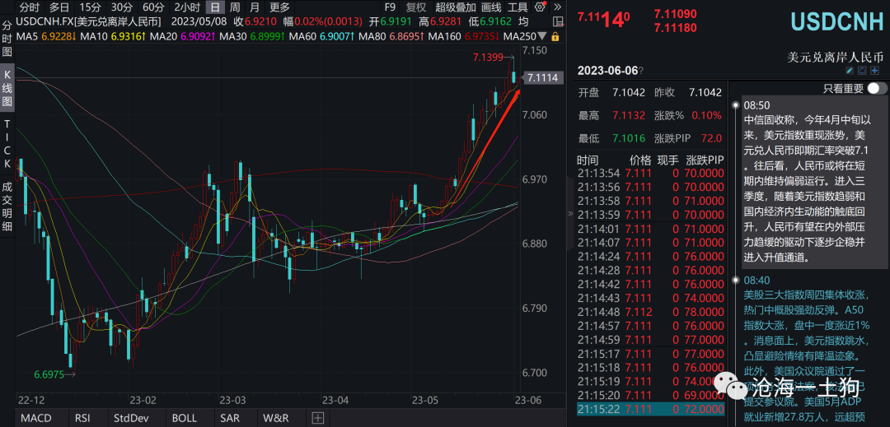Select the 日 daily timeframe
The image size is (890, 427).
point(214,7)
